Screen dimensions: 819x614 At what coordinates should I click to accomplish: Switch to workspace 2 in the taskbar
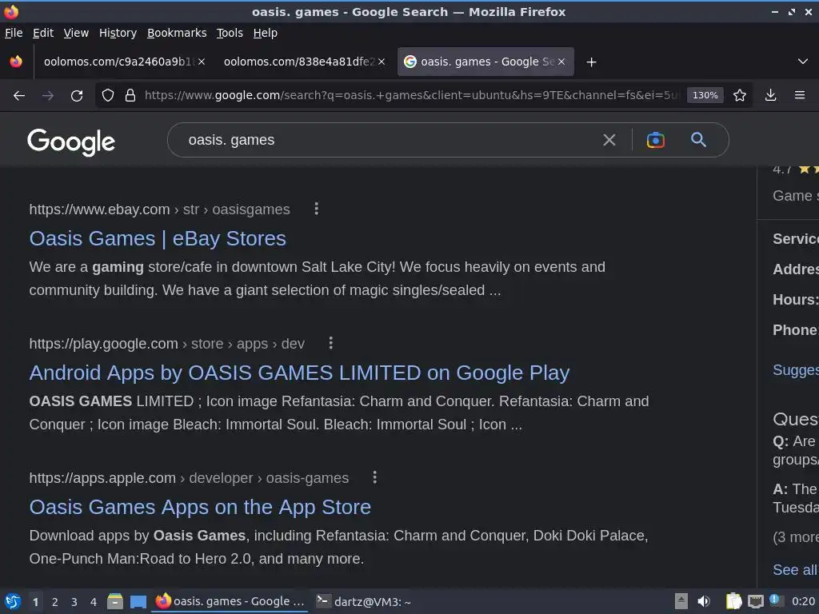pyautogui.click(x=55, y=602)
